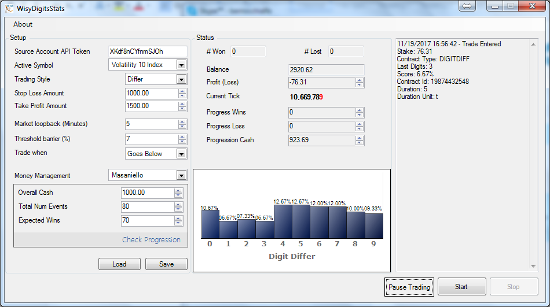The width and height of the screenshot is (550, 307).
Task: Increase Market loopback minutes
Action: point(182,121)
